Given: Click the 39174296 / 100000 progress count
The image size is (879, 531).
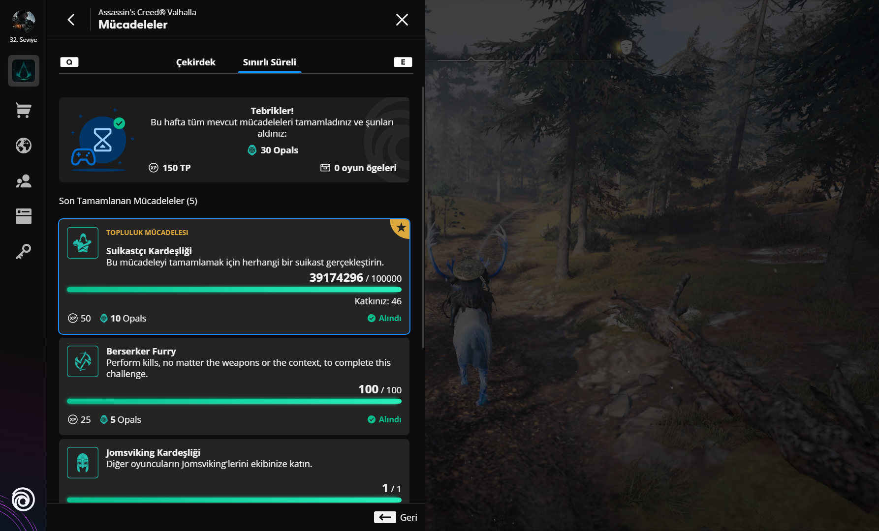Looking at the screenshot, I should coord(355,278).
